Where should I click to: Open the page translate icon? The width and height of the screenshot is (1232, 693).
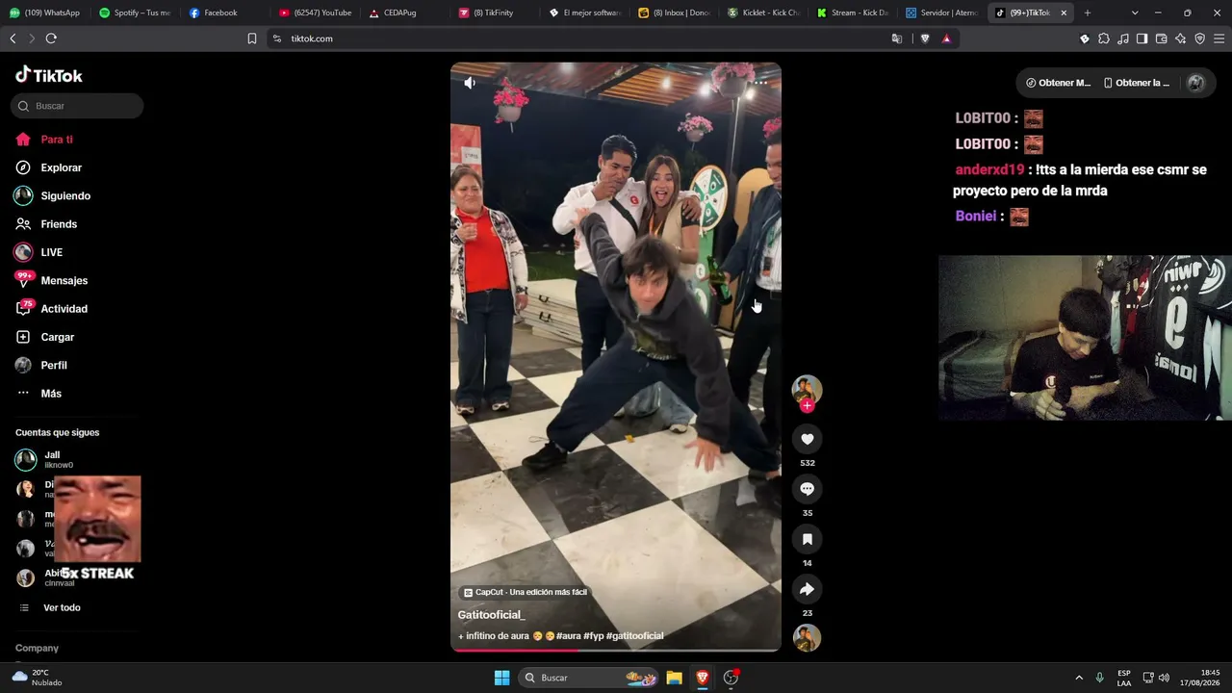[x=897, y=38]
